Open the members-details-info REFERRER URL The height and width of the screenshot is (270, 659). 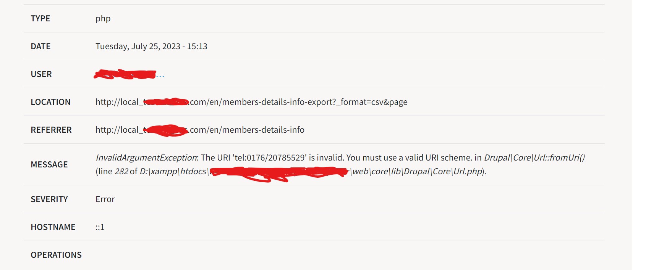(x=200, y=130)
